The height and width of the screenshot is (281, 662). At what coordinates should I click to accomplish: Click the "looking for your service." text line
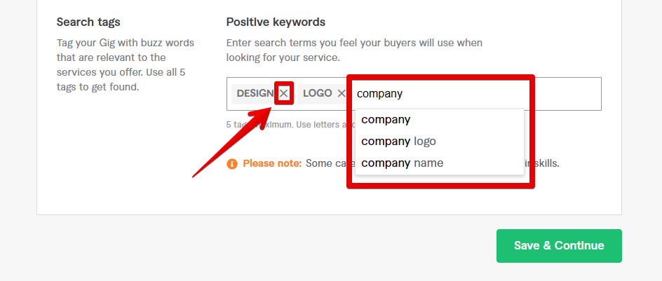pos(283,57)
